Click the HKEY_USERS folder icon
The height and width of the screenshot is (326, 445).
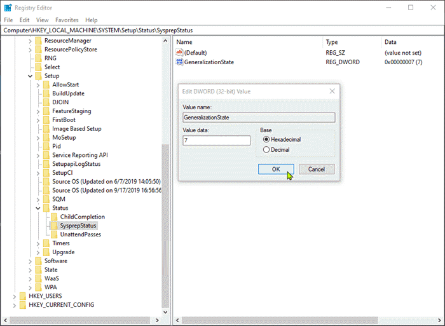pos(23,296)
